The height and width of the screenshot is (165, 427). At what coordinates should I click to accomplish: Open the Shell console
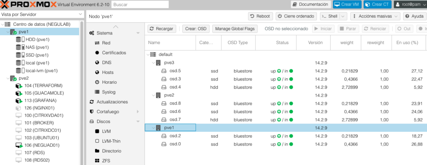tap(329, 16)
